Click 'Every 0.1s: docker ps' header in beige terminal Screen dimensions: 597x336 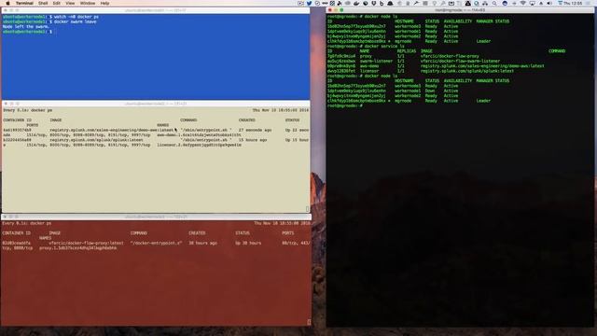point(28,110)
